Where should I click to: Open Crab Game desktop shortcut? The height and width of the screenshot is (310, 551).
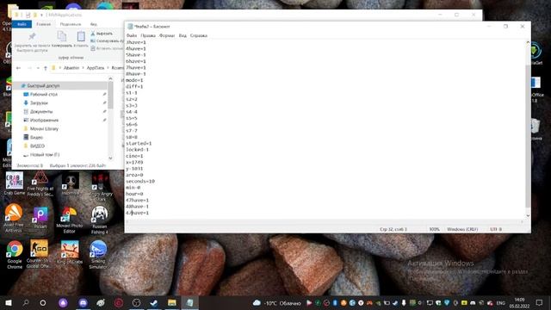tap(15, 183)
